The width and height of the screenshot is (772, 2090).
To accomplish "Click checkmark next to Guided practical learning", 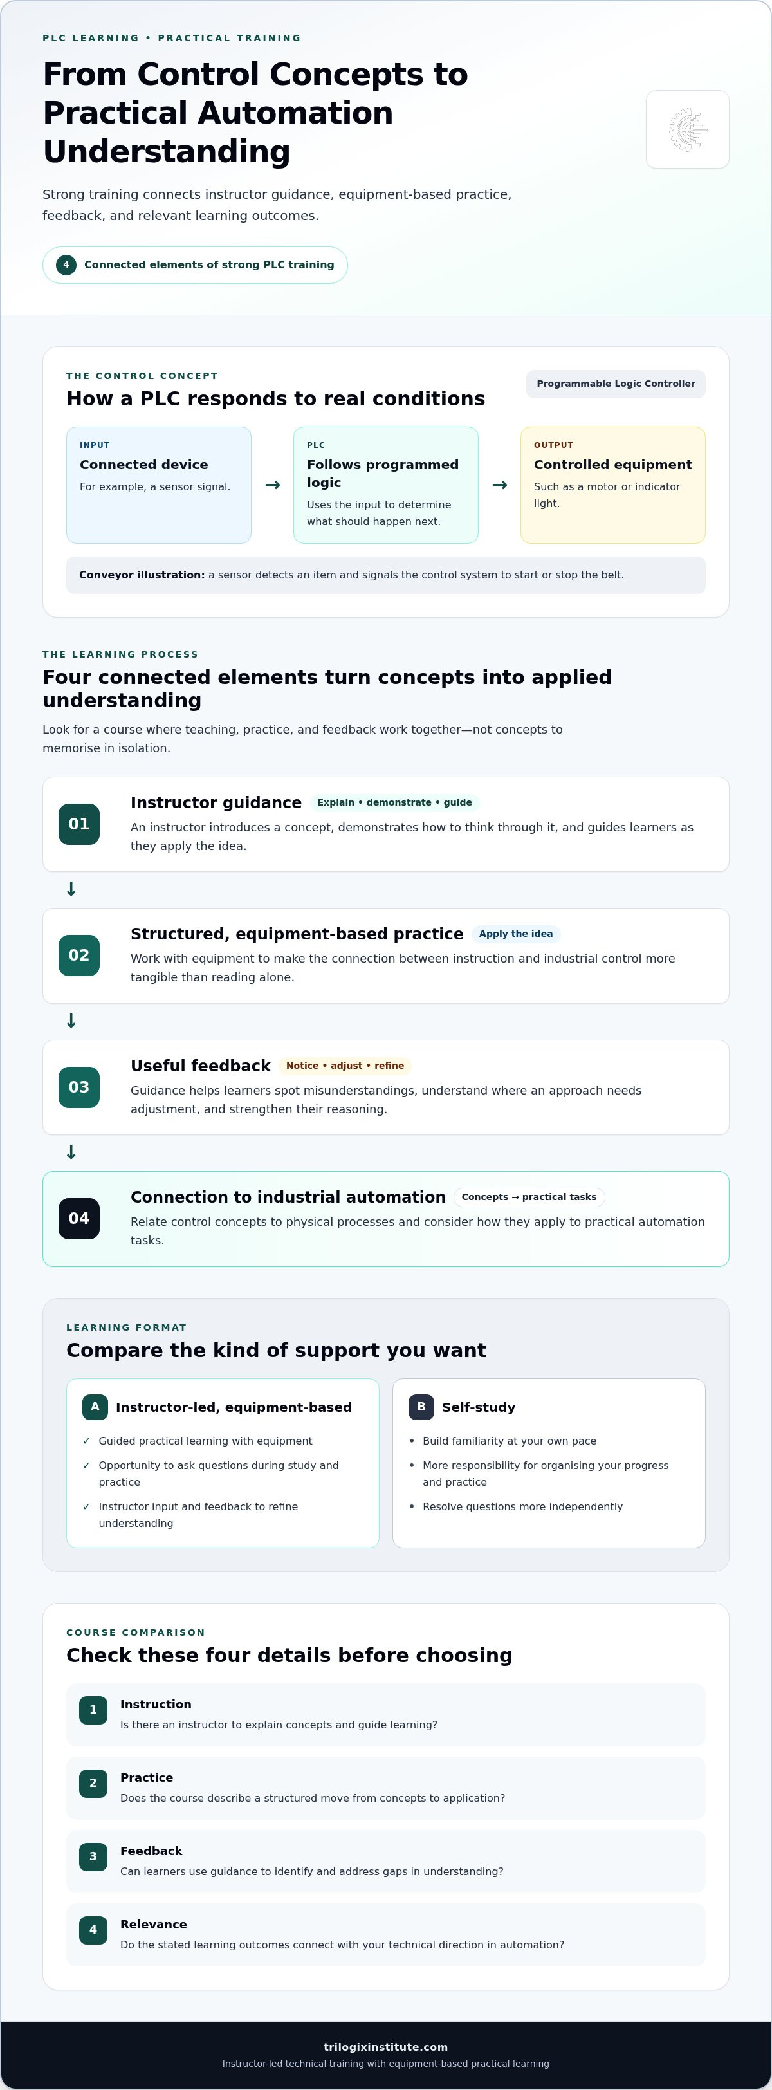I will pos(87,1441).
